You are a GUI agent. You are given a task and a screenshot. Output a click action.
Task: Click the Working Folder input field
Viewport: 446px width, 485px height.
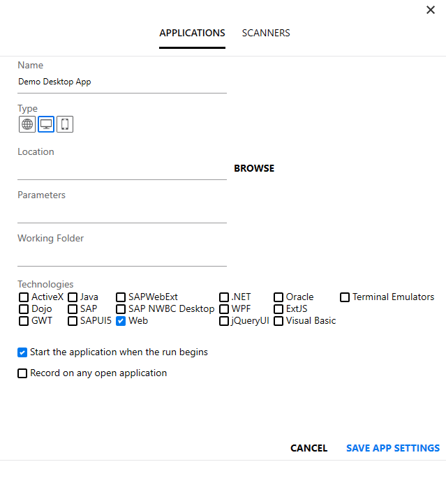tap(122, 255)
